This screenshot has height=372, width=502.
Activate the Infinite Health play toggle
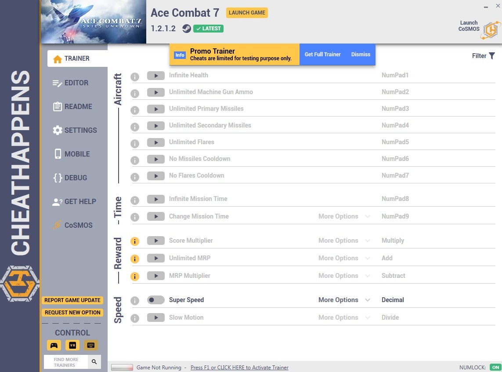point(155,76)
